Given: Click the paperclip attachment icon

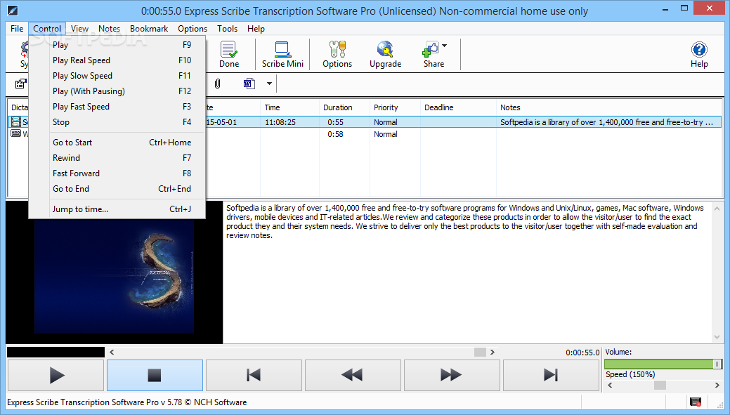Looking at the screenshot, I should (217, 84).
